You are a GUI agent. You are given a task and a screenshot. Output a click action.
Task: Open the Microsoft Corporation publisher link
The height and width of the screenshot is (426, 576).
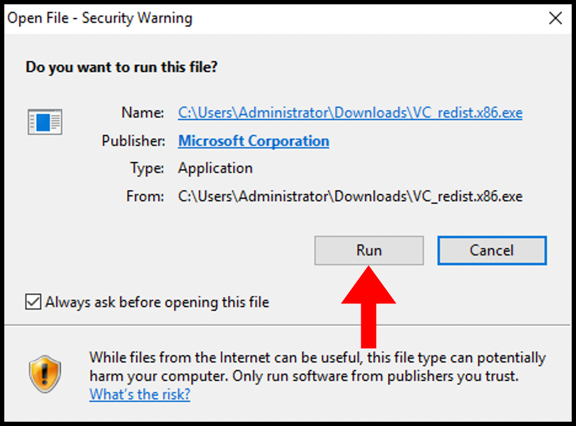254,141
